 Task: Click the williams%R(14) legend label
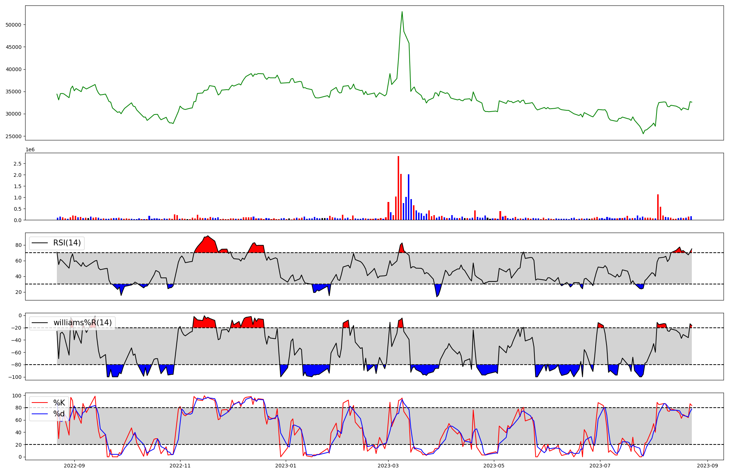coord(83,323)
